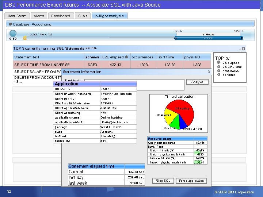
Task: Sort by phys. I/O column header
Action: tap(197, 57)
